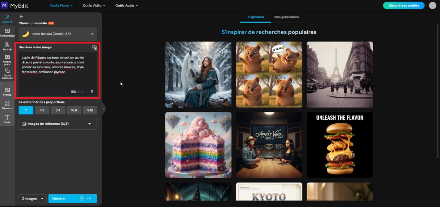Viewport: 440px width, 207px height.
Task: Open unicorn and woman snow thumbnail
Action: pos(198,74)
